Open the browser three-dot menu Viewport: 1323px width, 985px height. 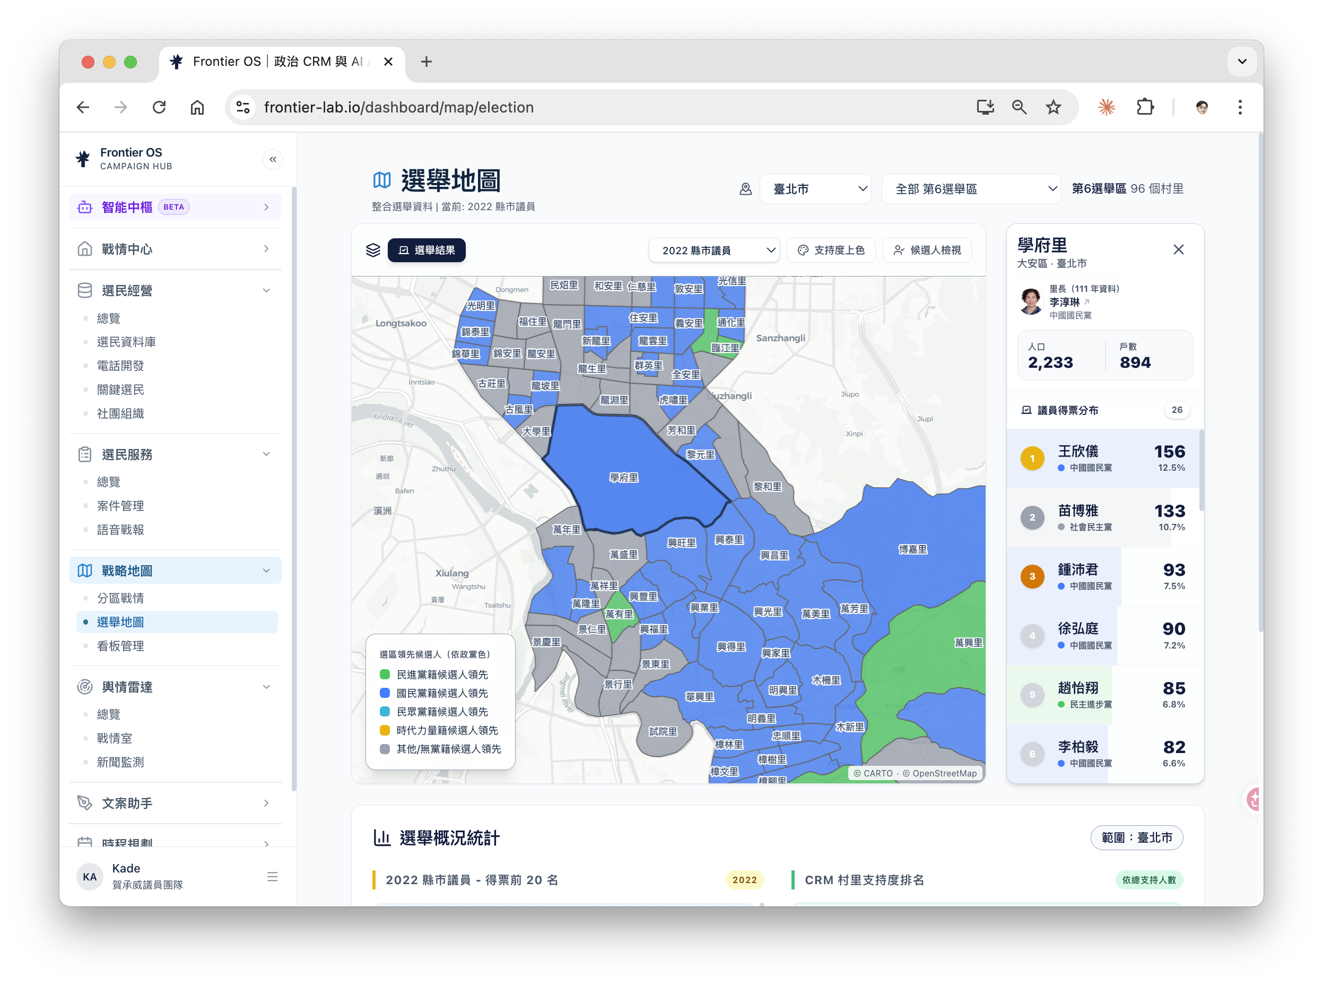pos(1240,107)
